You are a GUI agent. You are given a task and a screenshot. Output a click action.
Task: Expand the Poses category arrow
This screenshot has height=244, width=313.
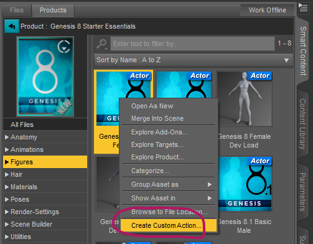(x=7, y=199)
